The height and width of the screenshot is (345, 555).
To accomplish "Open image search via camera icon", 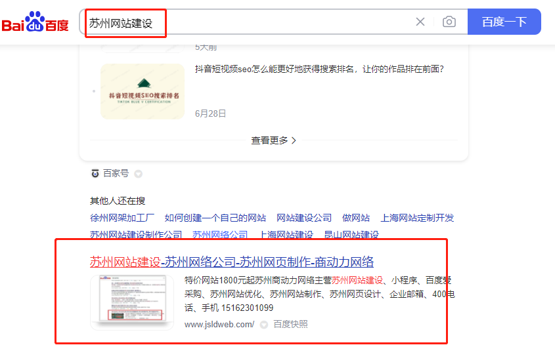I will coord(449,22).
